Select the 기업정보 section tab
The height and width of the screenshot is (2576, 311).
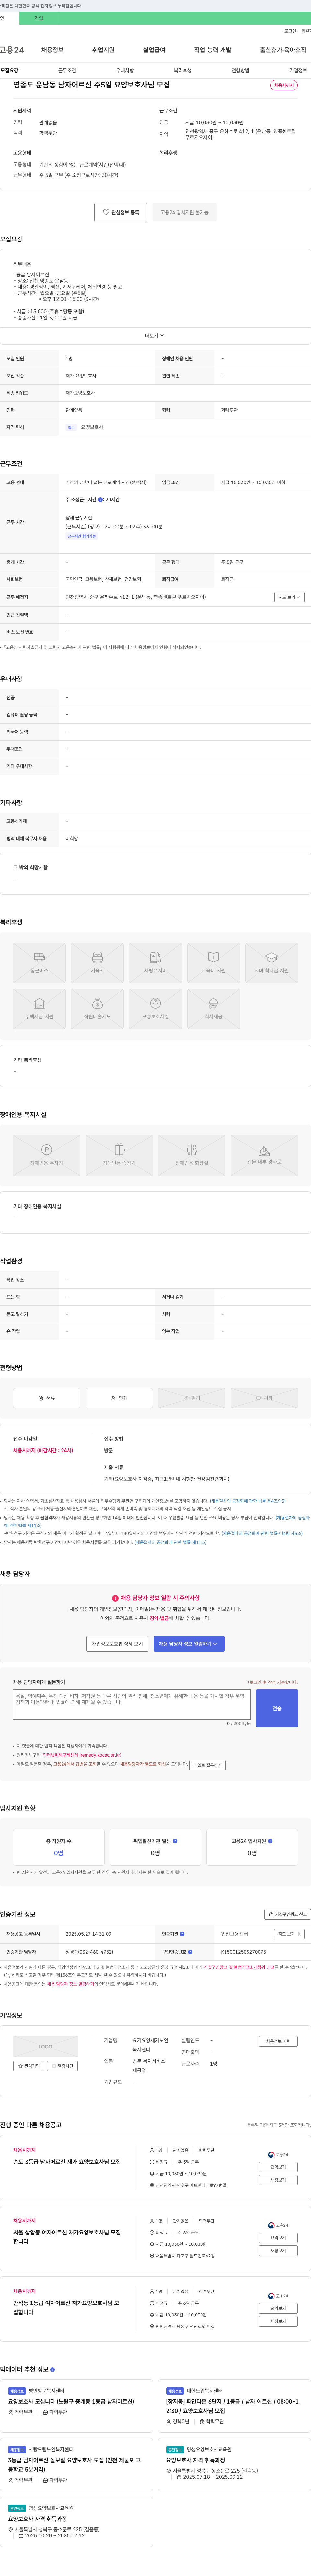coord(298,71)
